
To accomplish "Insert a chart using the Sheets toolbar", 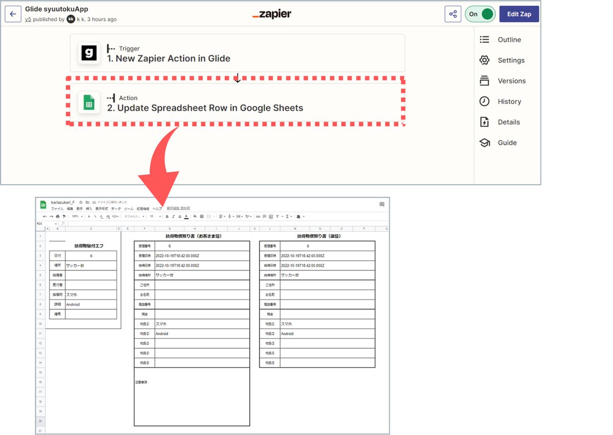I will (271, 217).
